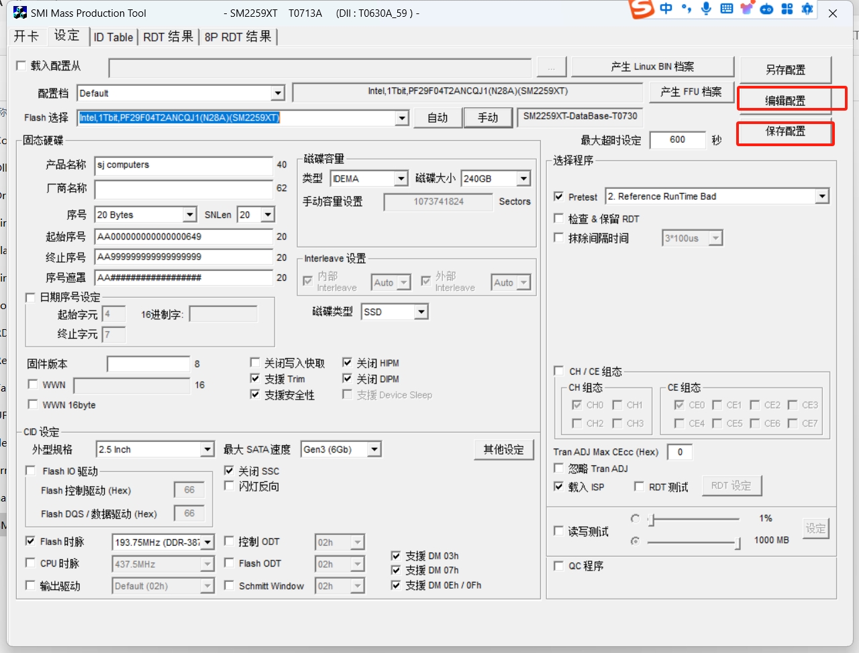Enable 关闭写入快取 checkbox
Viewport: 859px width, 653px height.
[x=255, y=363]
